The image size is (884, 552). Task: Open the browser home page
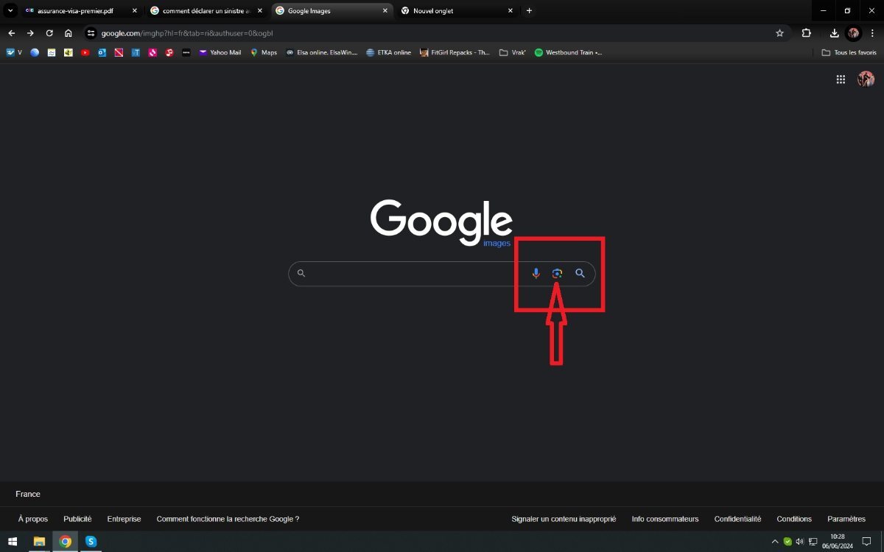[x=69, y=33]
